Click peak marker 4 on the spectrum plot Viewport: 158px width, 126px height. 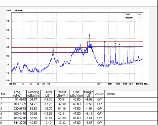104,44
